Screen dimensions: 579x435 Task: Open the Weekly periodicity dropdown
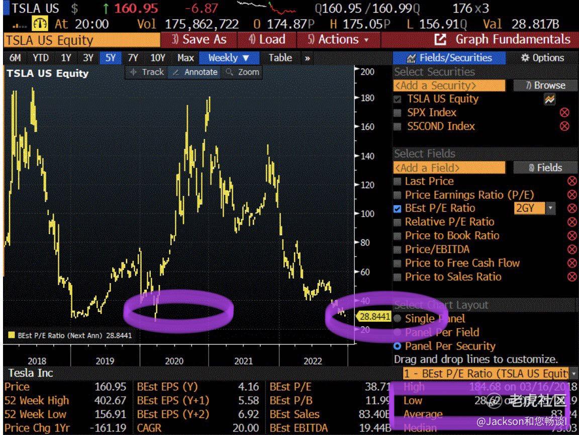click(229, 58)
